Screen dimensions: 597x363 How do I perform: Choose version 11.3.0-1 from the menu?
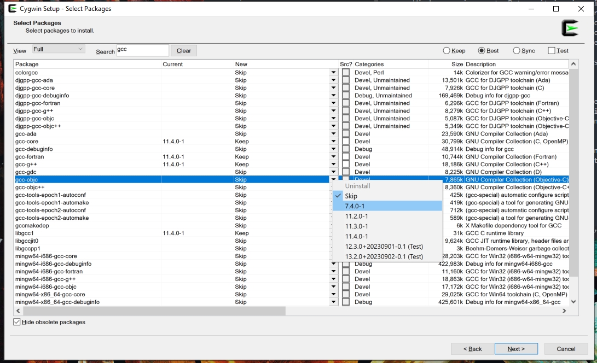pos(387,226)
